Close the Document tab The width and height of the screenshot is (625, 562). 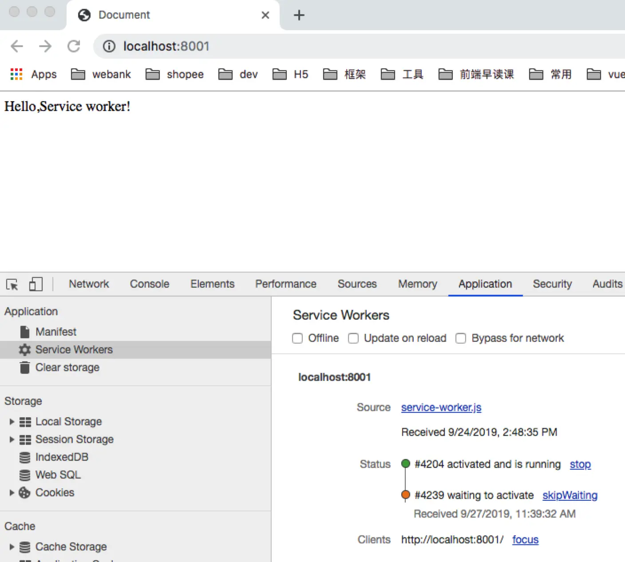tap(265, 15)
